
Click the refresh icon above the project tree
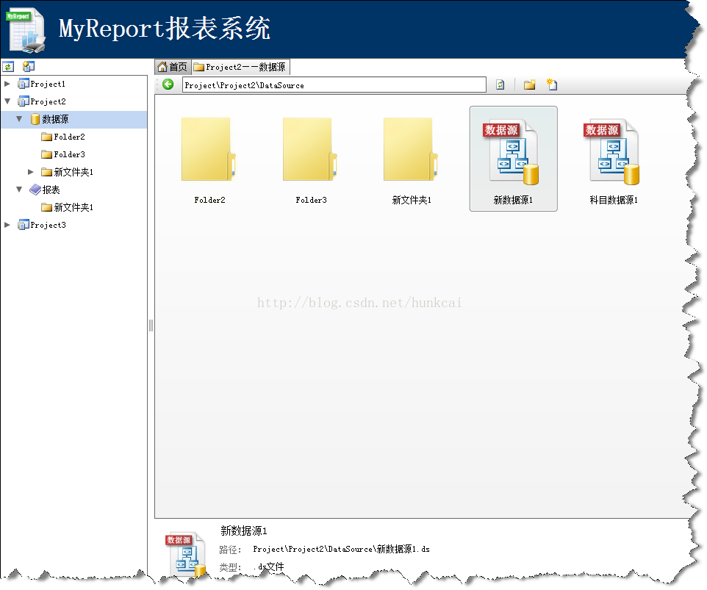8,67
